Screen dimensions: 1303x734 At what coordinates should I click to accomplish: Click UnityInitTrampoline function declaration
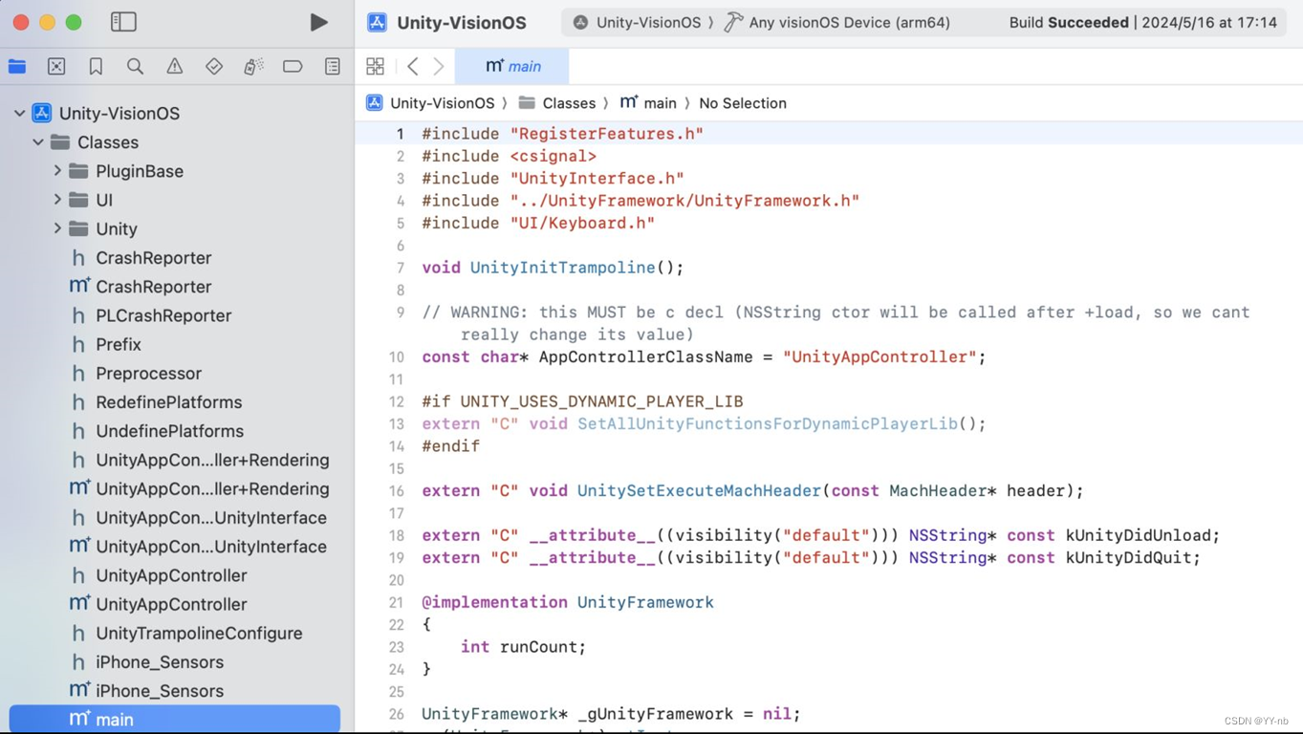point(562,268)
